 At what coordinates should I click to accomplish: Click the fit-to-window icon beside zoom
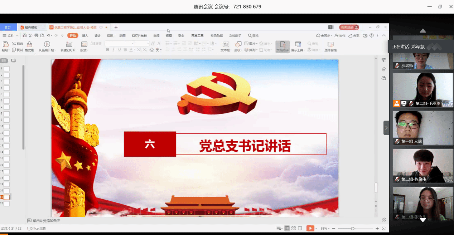point(384,228)
